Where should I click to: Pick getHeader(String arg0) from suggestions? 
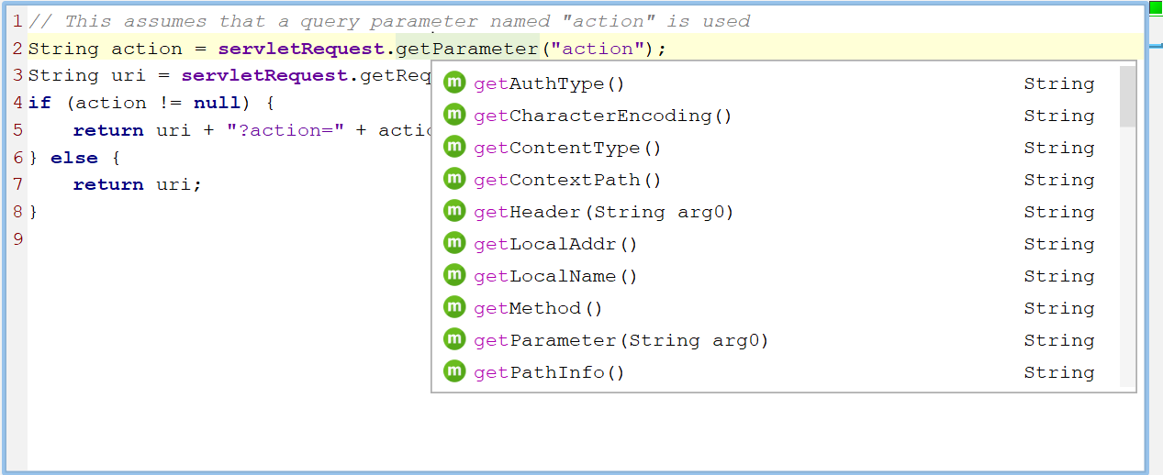coord(603,212)
